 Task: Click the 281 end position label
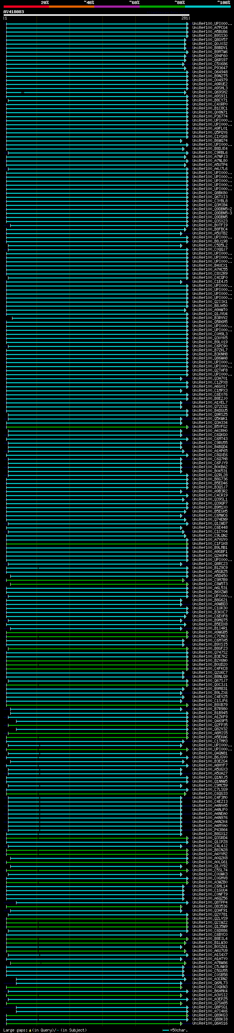pyautogui.click(x=185, y=18)
